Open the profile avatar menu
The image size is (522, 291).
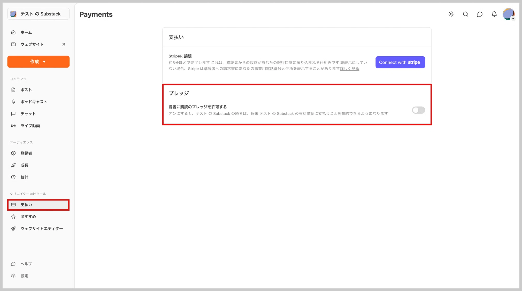509,14
